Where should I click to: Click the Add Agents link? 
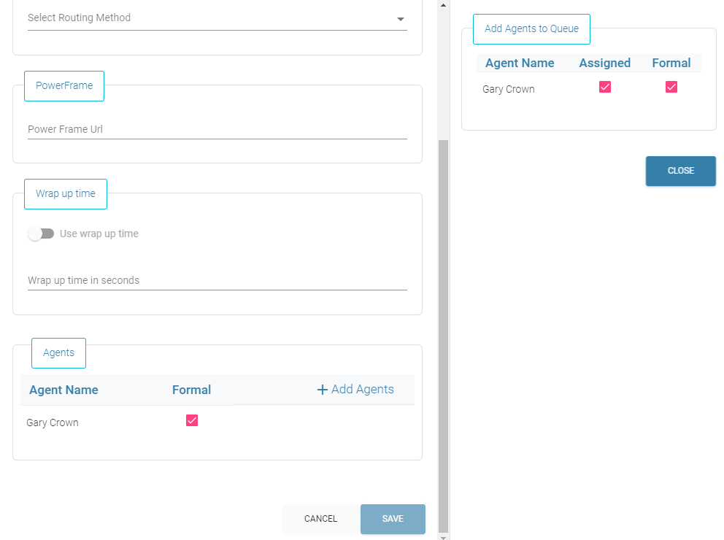point(362,389)
